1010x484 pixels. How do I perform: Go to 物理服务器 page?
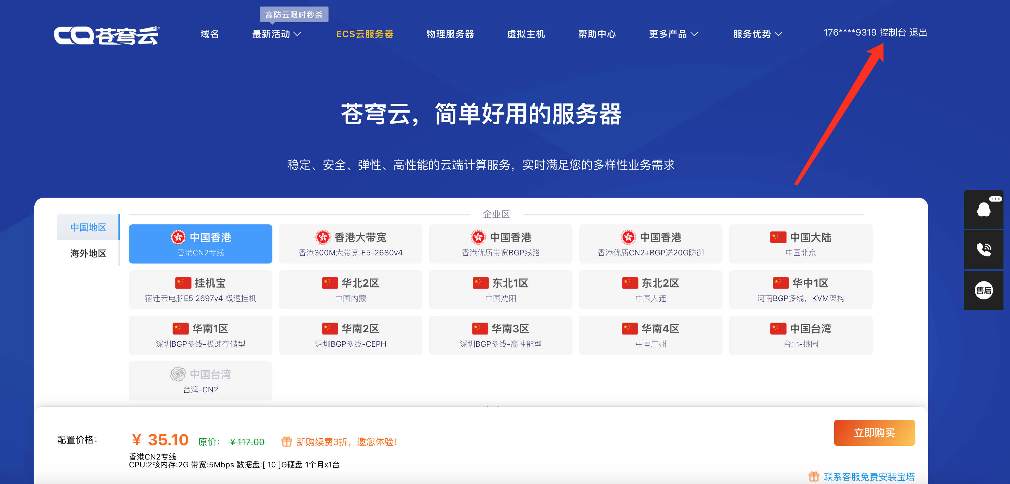point(450,34)
